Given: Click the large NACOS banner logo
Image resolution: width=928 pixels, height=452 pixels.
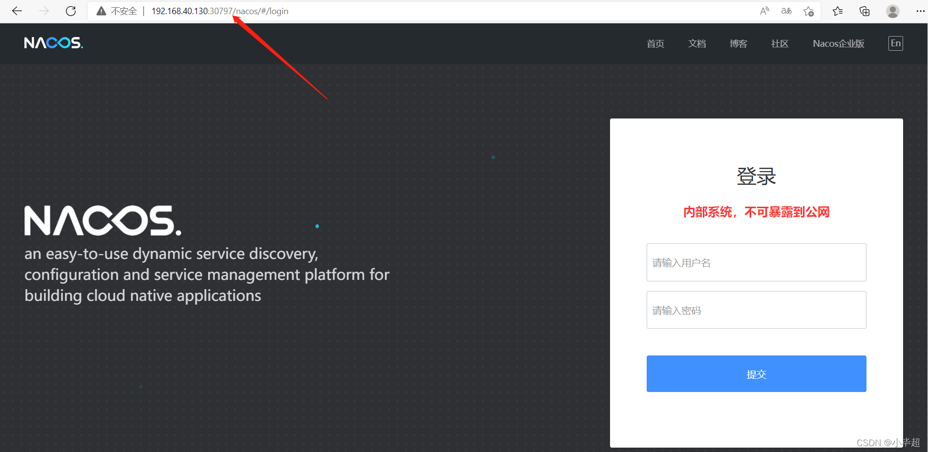Looking at the screenshot, I should coord(103,220).
